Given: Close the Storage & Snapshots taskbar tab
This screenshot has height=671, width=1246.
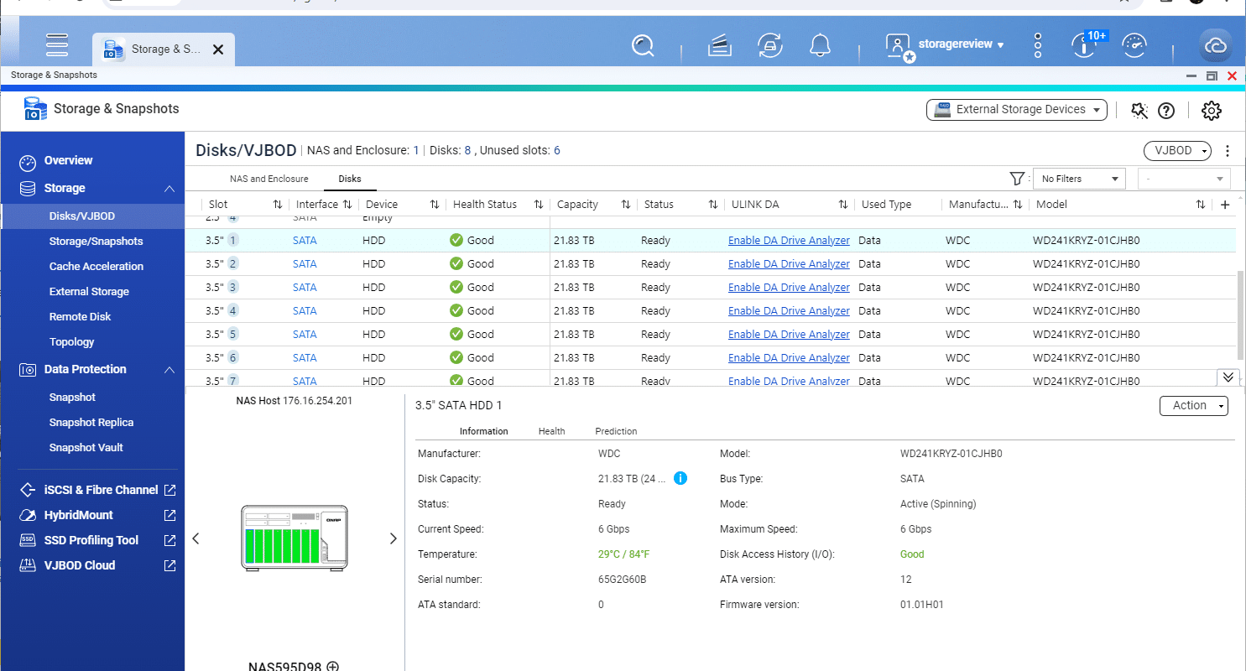Looking at the screenshot, I should pos(218,49).
